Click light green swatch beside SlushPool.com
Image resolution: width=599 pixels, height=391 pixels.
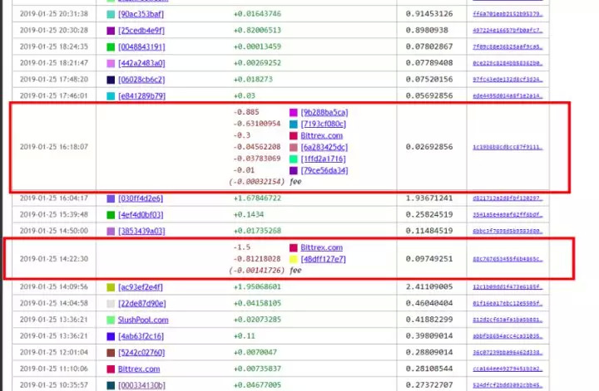click(111, 320)
